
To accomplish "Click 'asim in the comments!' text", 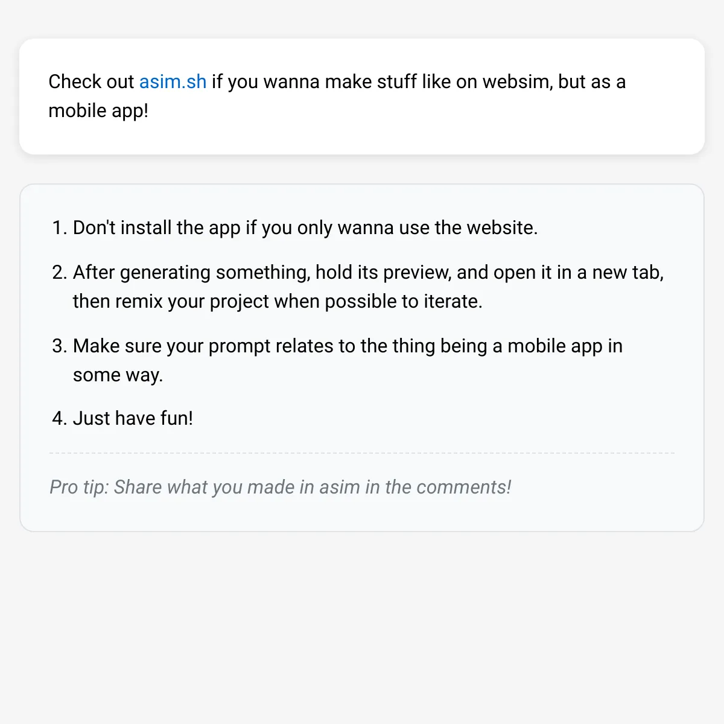I will [415, 487].
